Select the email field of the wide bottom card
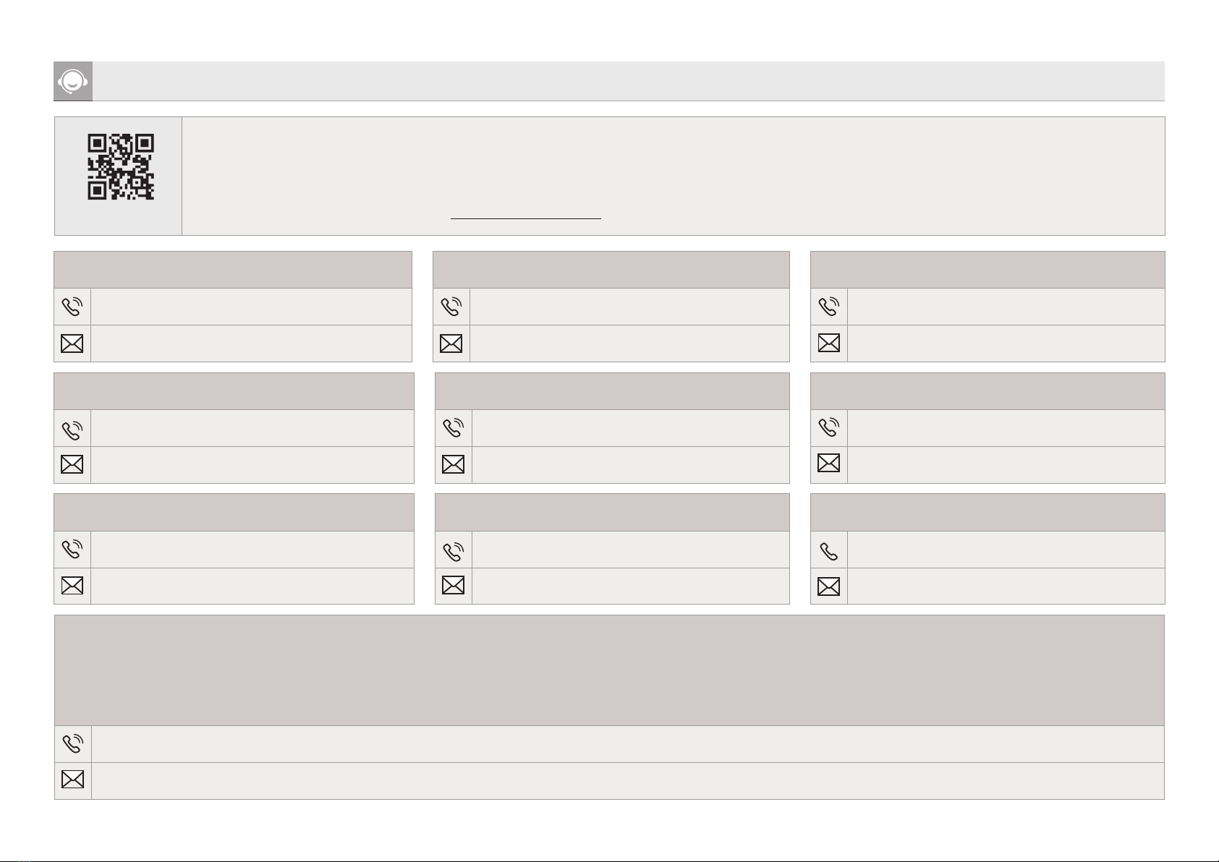 (x=627, y=781)
